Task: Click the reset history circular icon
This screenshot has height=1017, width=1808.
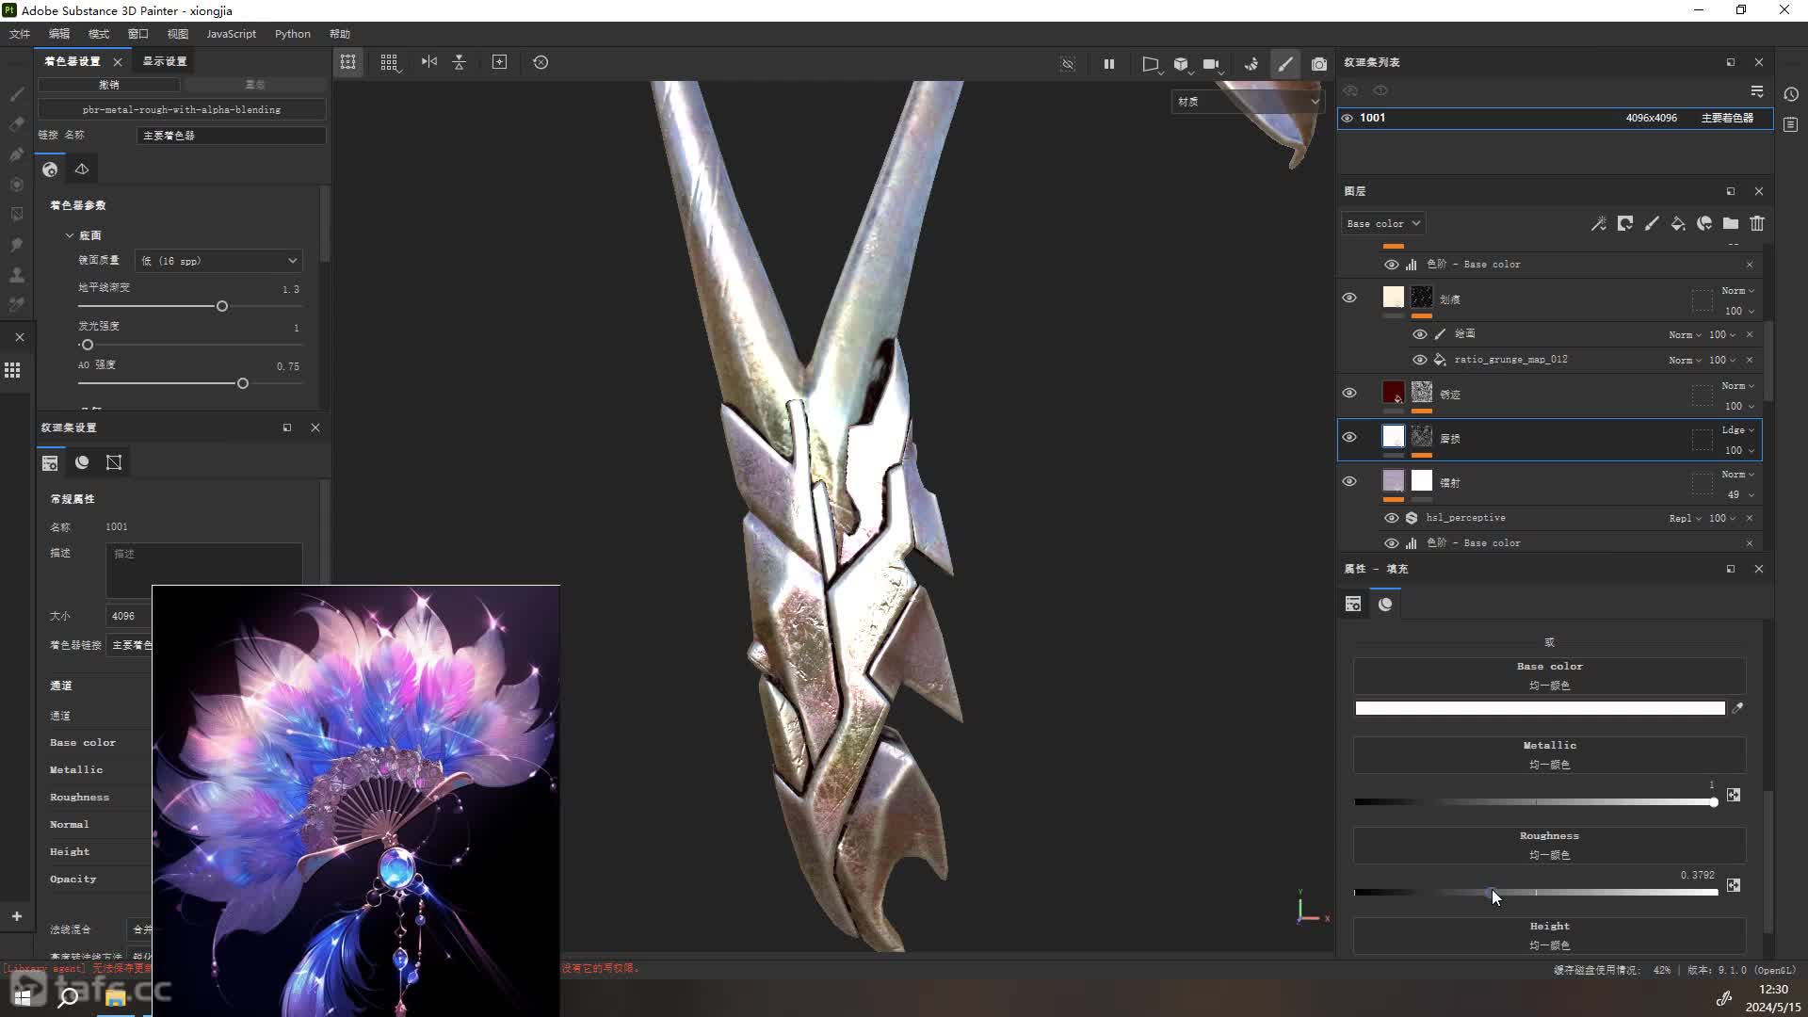Action: (x=541, y=62)
